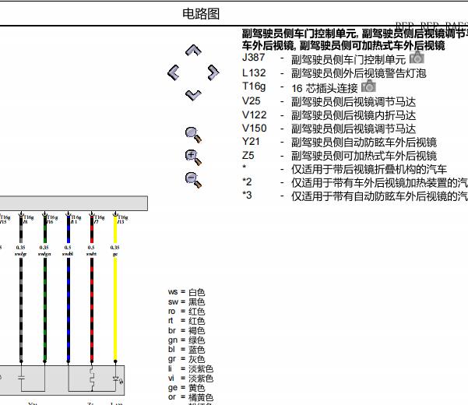This screenshot has width=468, height=405.
Task: Click the heating resistor symbol in mirror box
Action: point(92,377)
